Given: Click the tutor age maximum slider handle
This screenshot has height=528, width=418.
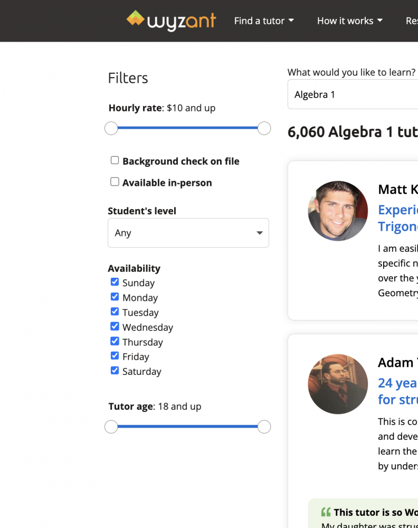Looking at the screenshot, I should (x=264, y=427).
